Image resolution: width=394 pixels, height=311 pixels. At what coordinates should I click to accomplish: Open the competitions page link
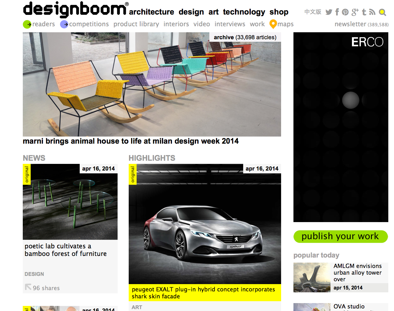point(89,24)
